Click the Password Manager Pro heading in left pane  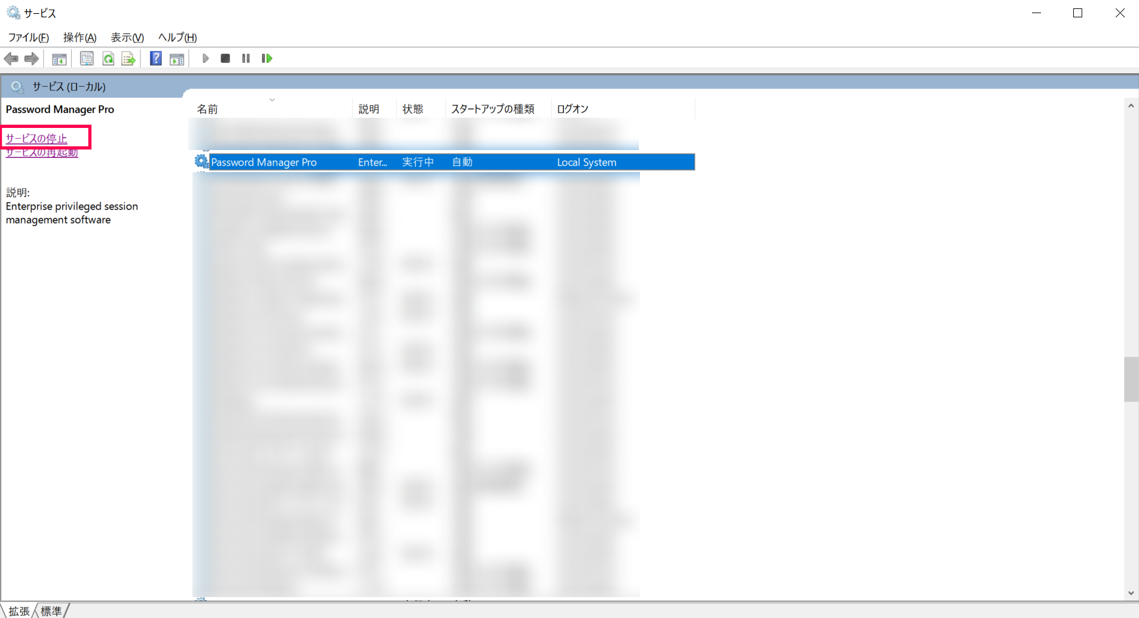(x=60, y=109)
